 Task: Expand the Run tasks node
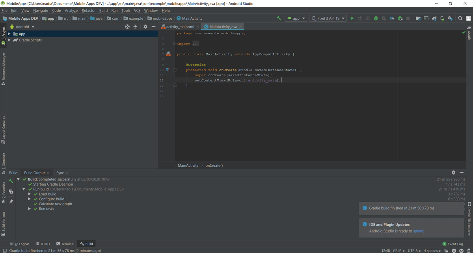coord(30,209)
